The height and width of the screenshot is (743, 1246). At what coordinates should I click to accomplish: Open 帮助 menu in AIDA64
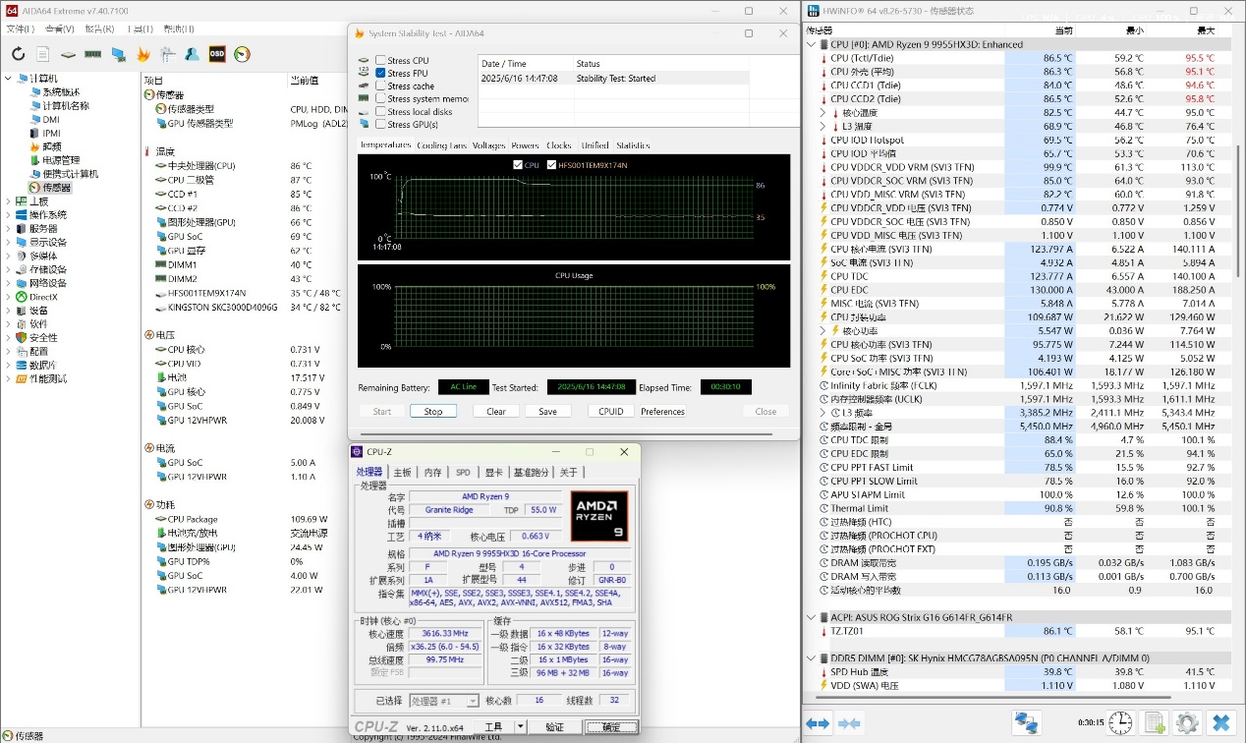[x=179, y=29]
